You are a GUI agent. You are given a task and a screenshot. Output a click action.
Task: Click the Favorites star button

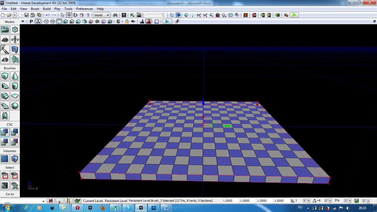[20, 15]
